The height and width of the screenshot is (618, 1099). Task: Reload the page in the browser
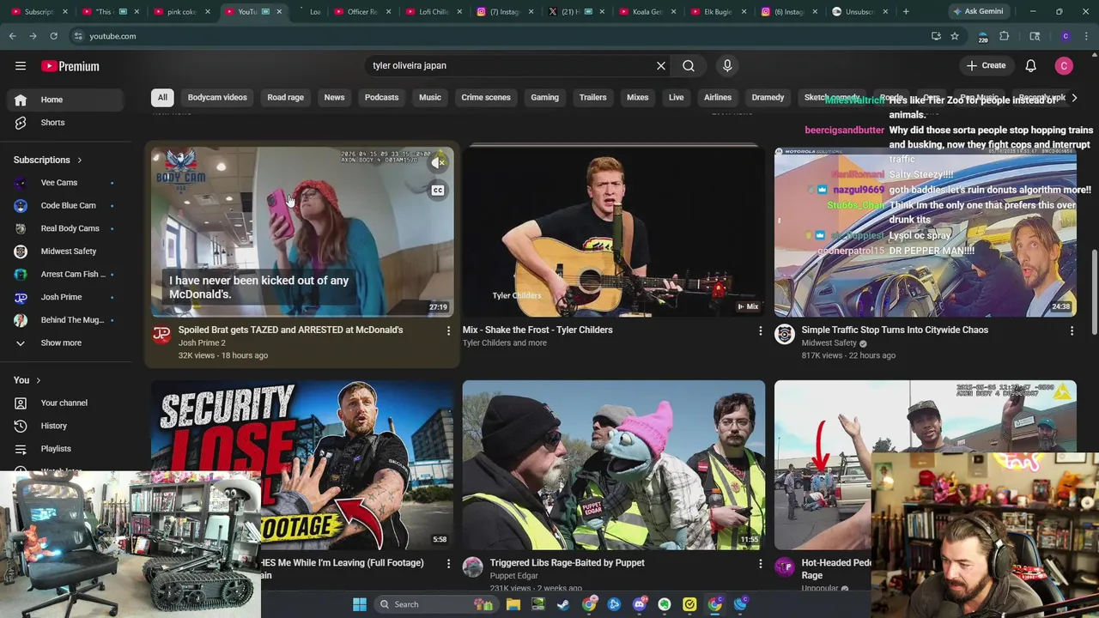pyautogui.click(x=53, y=36)
